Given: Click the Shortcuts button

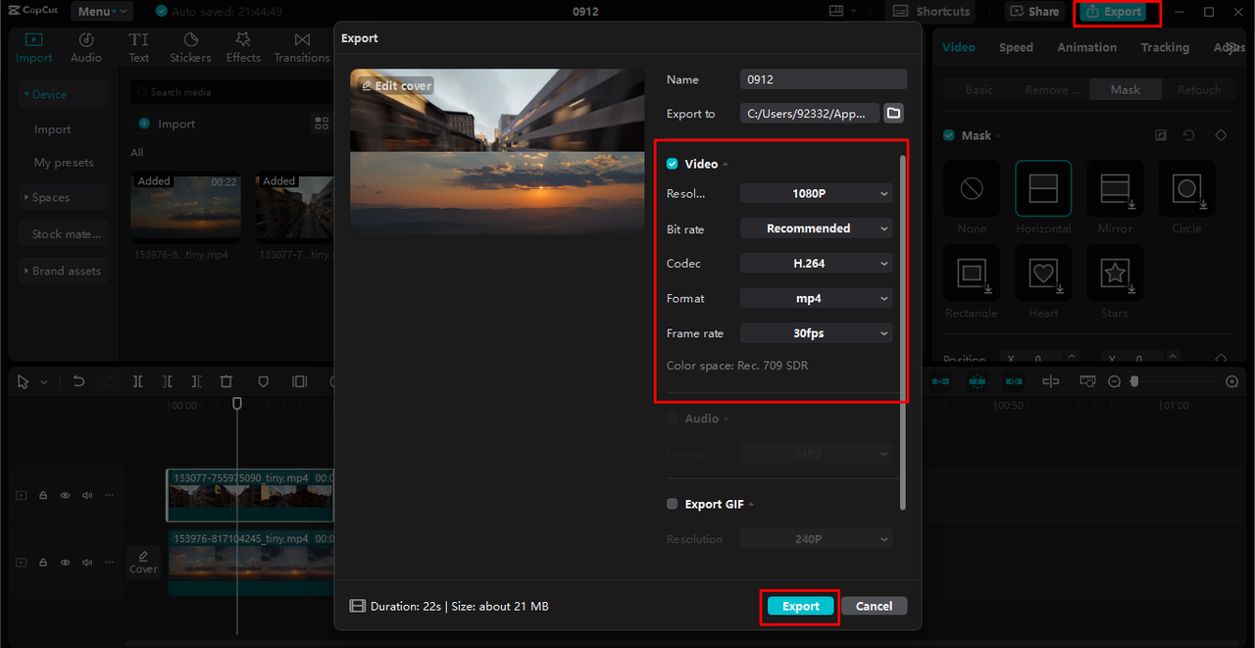Looking at the screenshot, I should (929, 12).
